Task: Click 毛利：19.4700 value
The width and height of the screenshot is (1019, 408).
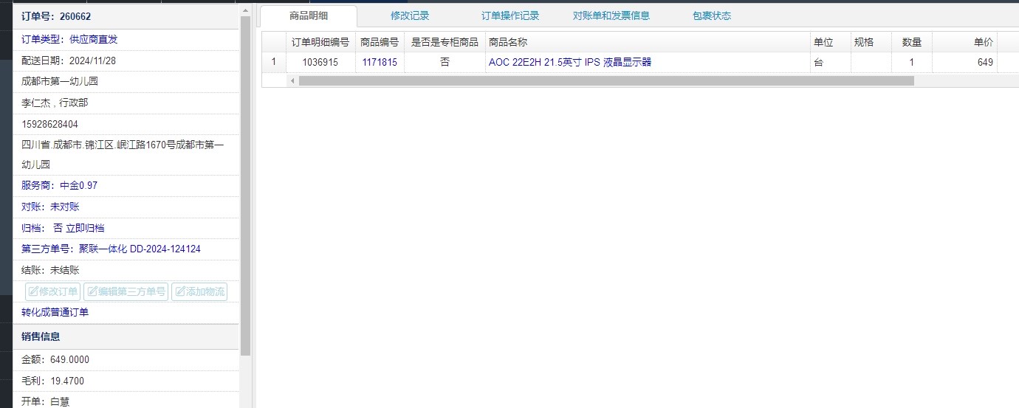Action: 52,381
